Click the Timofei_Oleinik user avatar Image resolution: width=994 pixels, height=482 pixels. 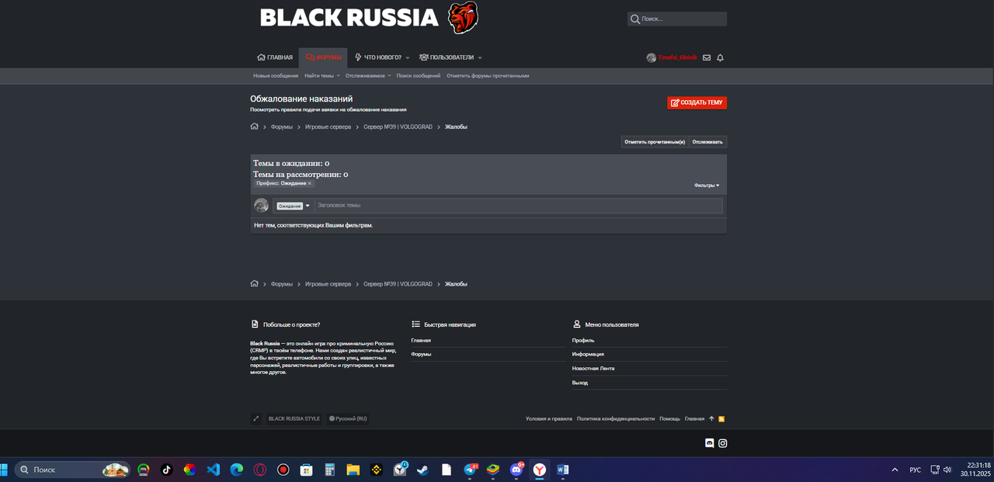click(x=651, y=58)
